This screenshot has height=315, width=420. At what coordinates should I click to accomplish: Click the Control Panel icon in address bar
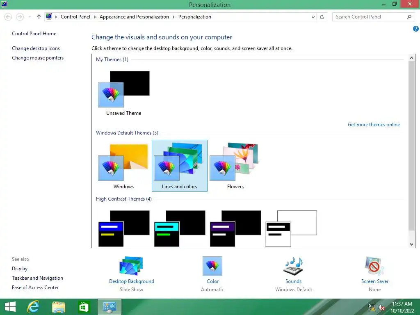click(49, 16)
